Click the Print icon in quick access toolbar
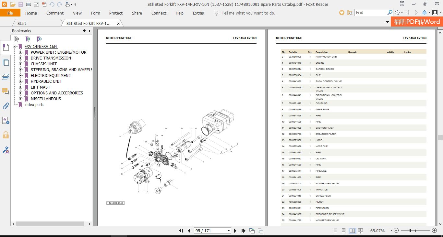443x237 pixels. [29, 5]
